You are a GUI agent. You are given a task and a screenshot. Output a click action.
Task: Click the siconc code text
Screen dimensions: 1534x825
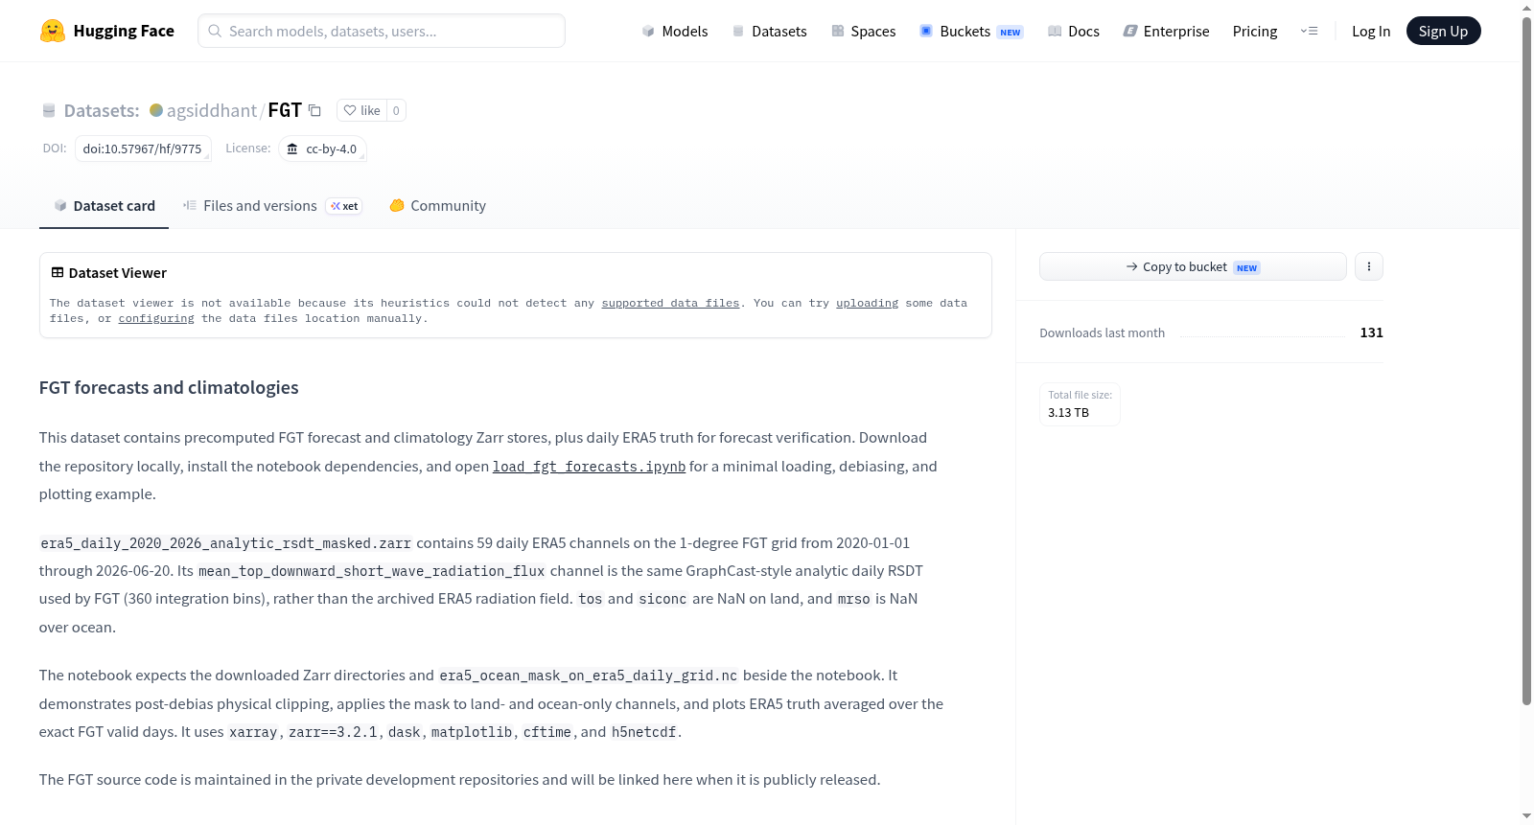(662, 599)
